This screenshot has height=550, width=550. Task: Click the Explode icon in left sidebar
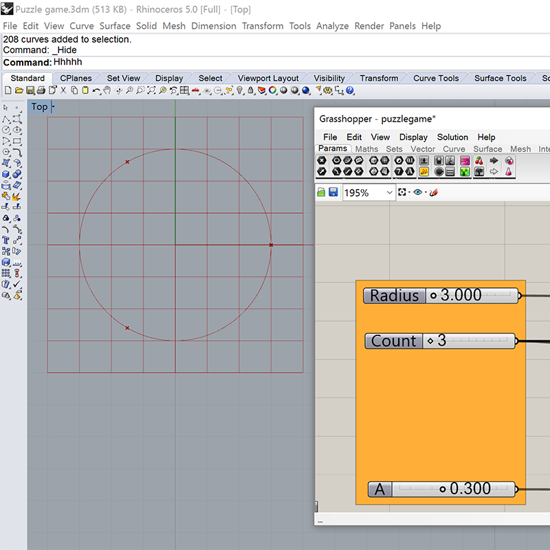[x=16, y=197]
